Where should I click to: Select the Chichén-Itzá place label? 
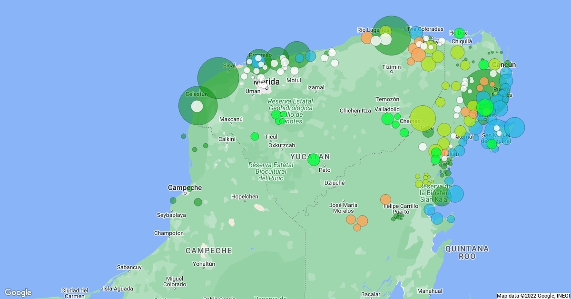click(x=355, y=111)
